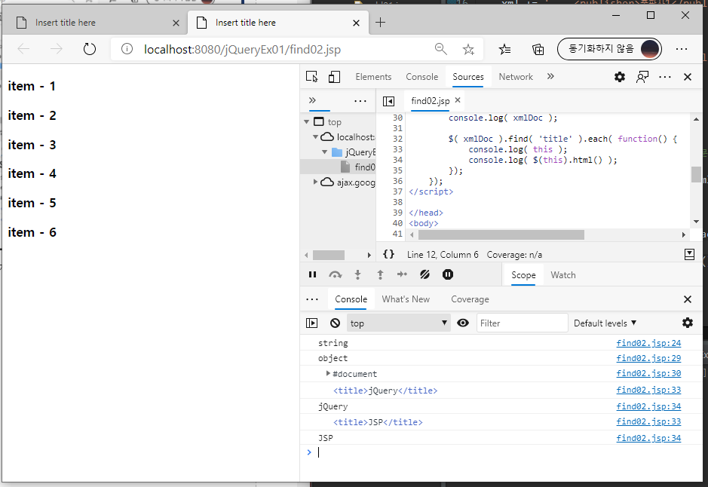Close the DevTools panel
The height and width of the screenshot is (487, 708).
pos(687,77)
